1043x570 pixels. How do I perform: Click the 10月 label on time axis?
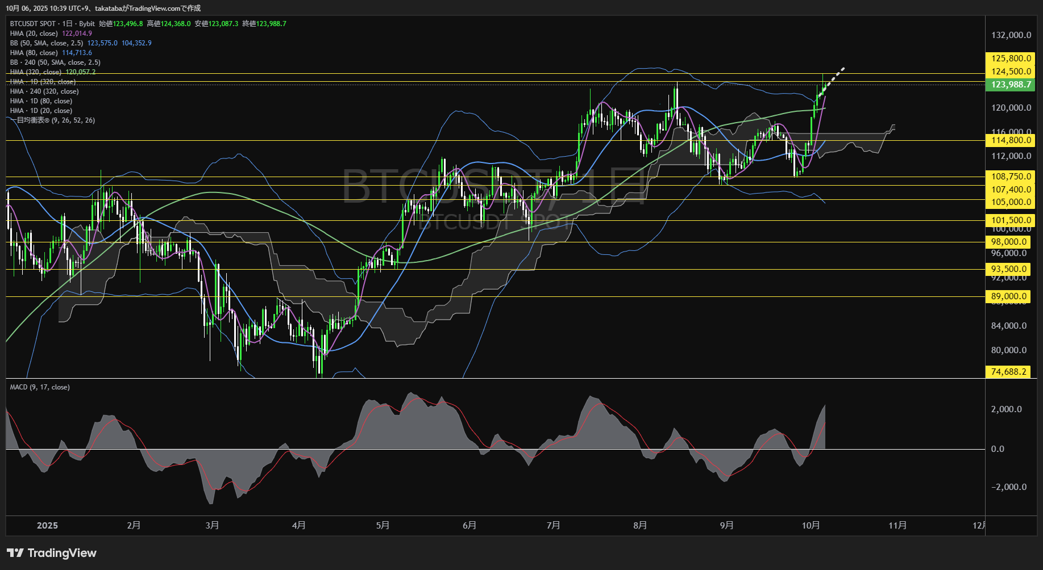[x=811, y=526]
